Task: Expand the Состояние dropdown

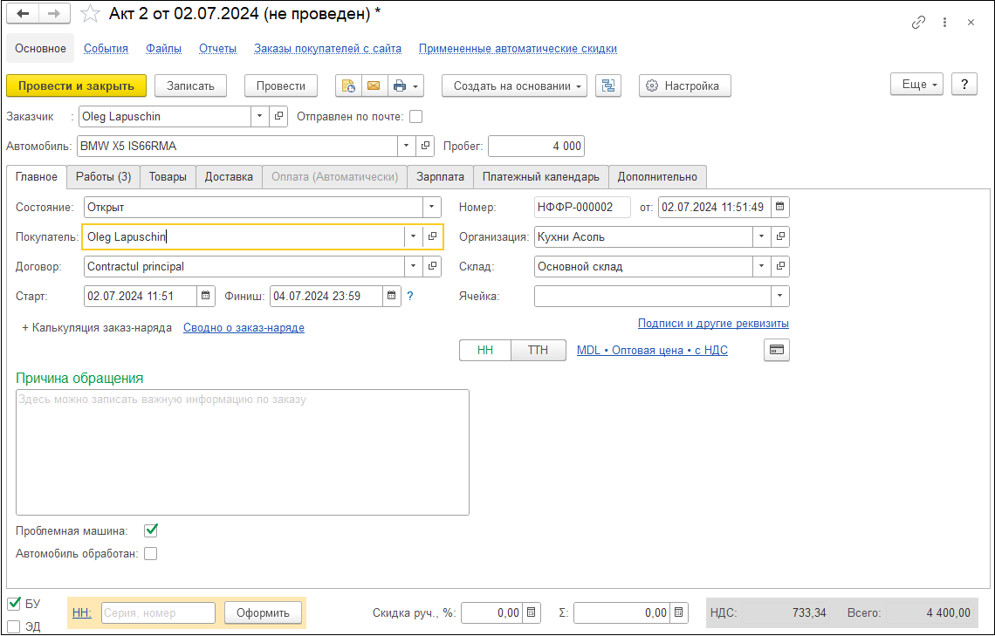Action: (x=432, y=207)
